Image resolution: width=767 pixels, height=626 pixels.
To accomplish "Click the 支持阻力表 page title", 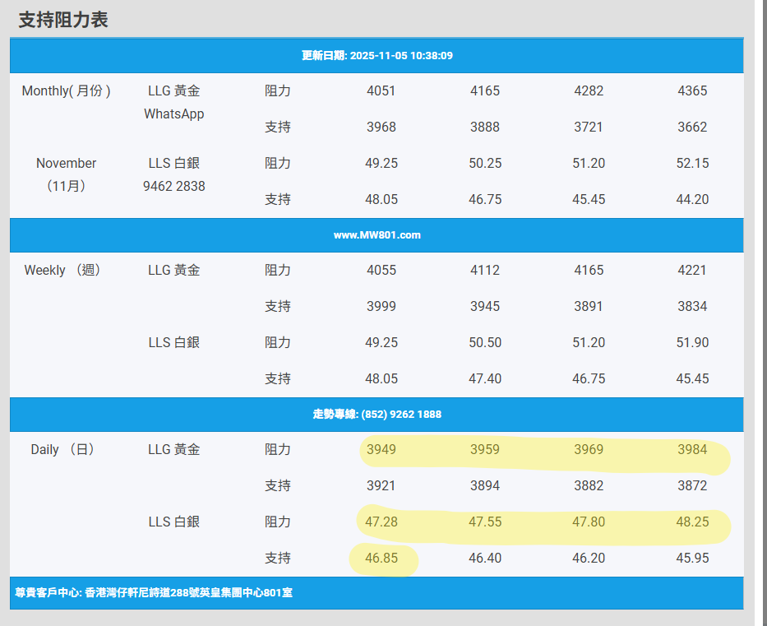I will pyautogui.click(x=63, y=20).
